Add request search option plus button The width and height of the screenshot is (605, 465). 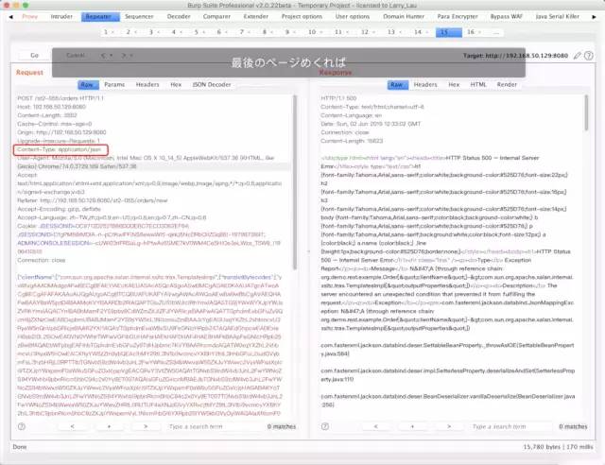pos(110,426)
